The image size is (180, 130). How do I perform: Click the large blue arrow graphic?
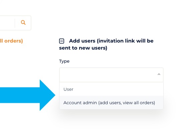[x=27, y=95]
